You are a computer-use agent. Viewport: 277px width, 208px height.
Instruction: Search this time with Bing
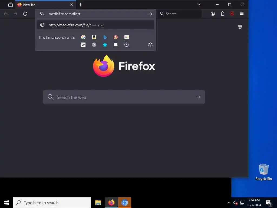click(105, 37)
